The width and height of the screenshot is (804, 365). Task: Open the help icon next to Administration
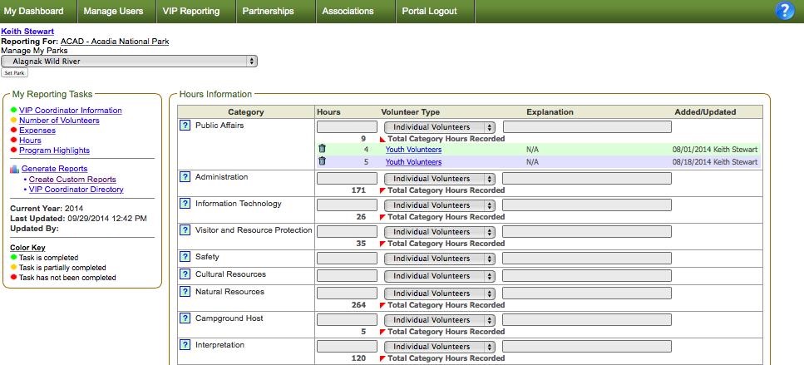(x=185, y=177)
